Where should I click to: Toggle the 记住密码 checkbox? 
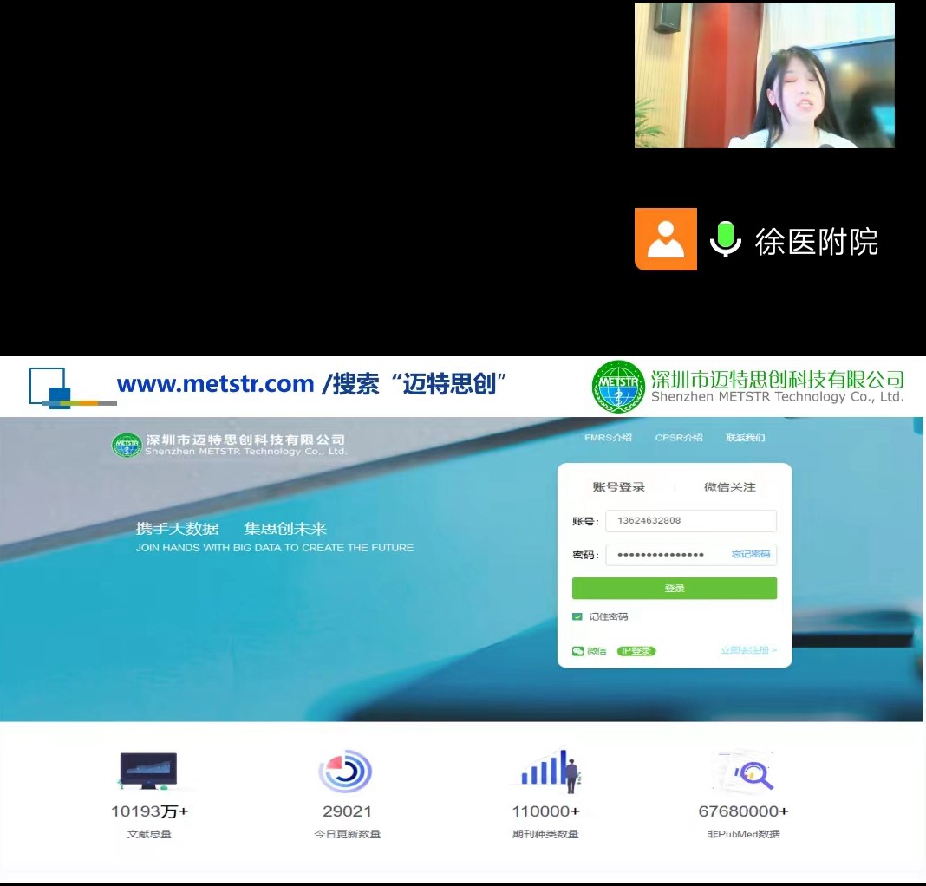click(x=577, y=616)
